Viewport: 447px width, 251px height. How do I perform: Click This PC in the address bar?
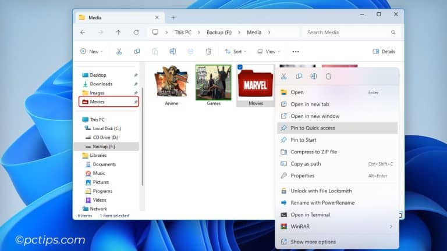pos(183,33)
